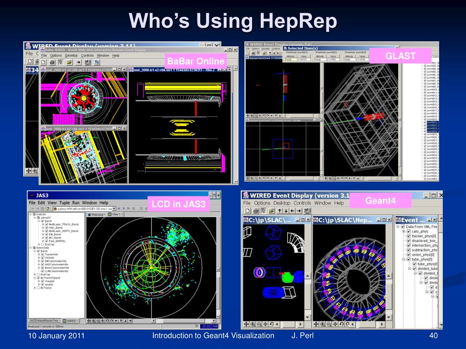This screenshot has height=349, width=466.
Task: Click the move up arrow under JAS3 event view
Action: click(x=121, y=321)
